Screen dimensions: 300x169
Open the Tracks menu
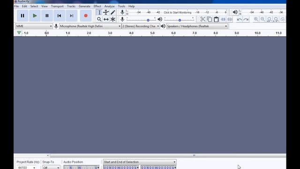click(71, 6)
